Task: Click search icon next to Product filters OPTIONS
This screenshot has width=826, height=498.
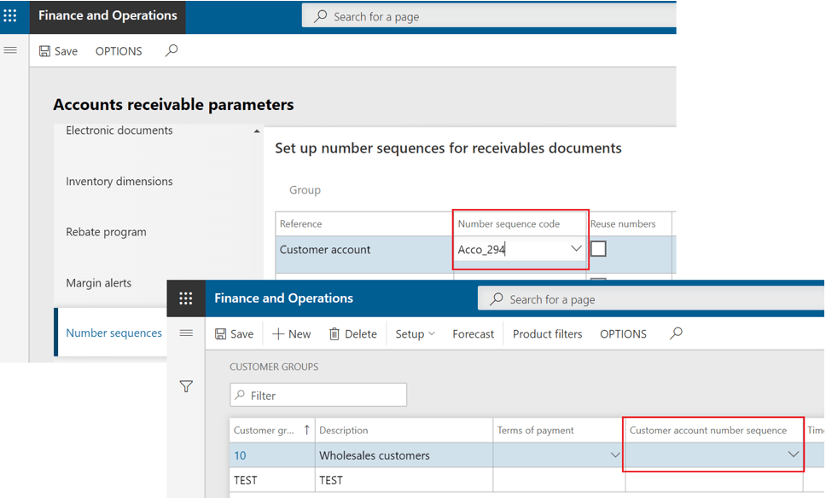Action: click(676, 333)
